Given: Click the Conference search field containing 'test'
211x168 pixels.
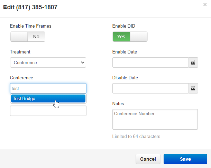Looking at the screenshot, I should click(x=48, y=88).
